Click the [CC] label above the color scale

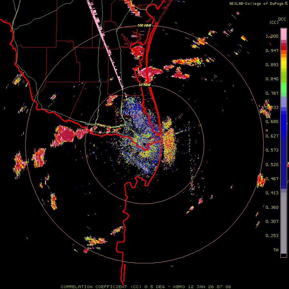coord(274,22)
